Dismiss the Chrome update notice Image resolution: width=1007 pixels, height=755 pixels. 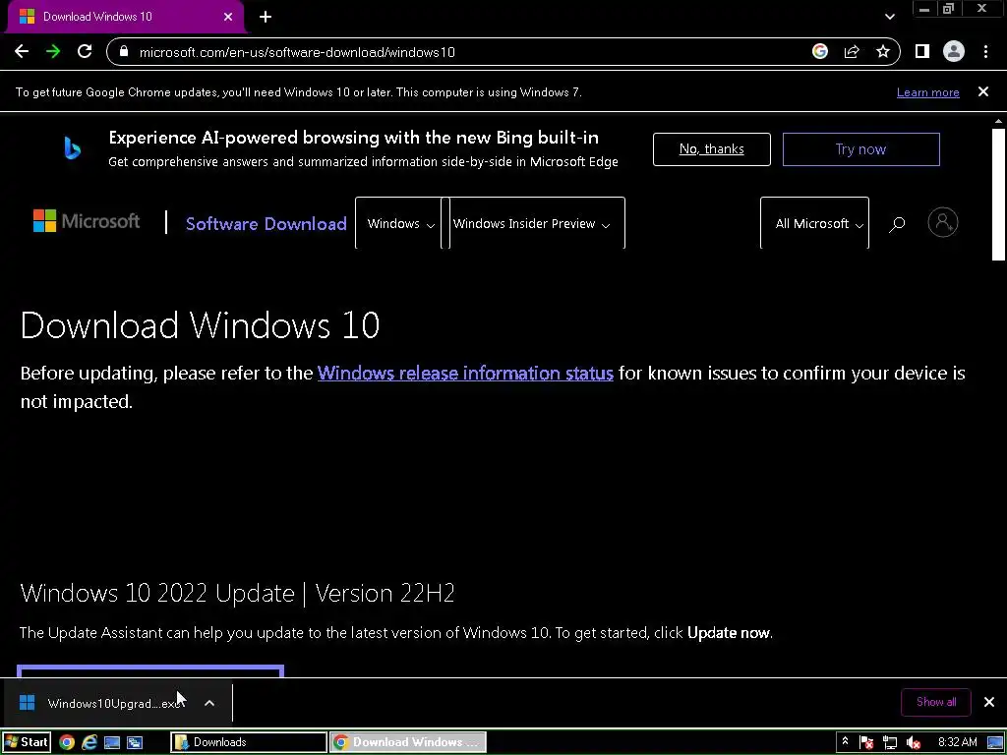[983, 91]
